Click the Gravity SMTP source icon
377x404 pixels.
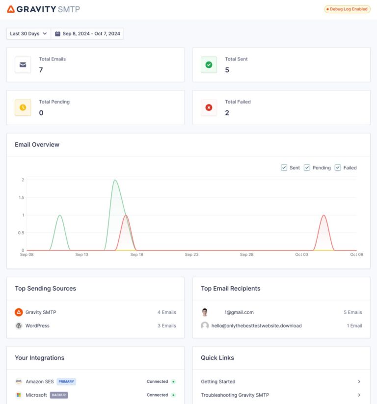(x=19, y=312)
